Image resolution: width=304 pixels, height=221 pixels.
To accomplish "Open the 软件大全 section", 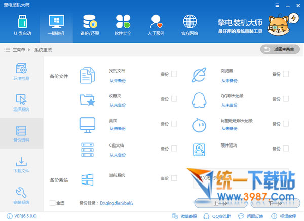I will pos(123,25).
